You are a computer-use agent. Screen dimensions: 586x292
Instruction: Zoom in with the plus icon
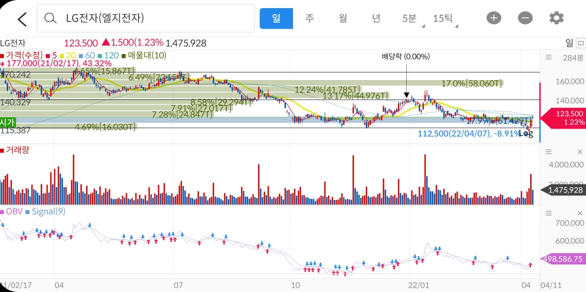pos(494,18)
